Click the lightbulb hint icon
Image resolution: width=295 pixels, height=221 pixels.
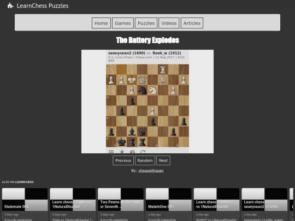point(122,152)
